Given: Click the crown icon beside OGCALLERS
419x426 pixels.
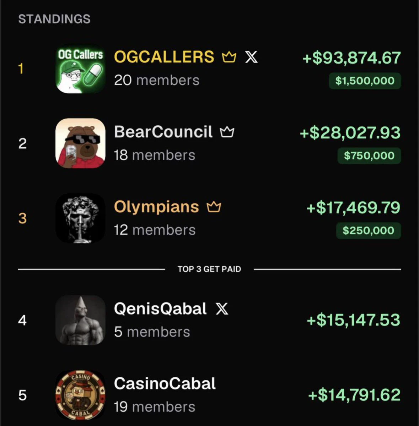Looking at the screenshot, I should (x=229, y=57).
